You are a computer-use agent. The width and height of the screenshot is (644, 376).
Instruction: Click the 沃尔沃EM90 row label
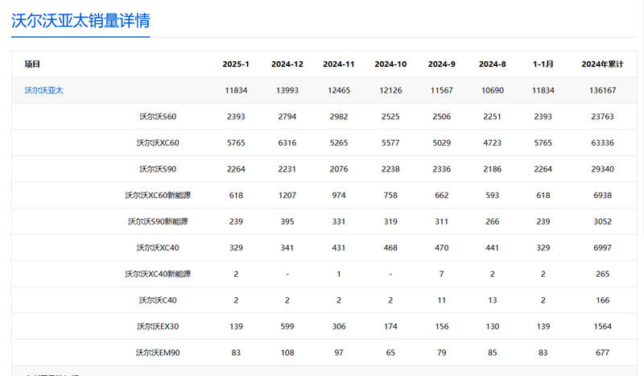click(158, 353)
